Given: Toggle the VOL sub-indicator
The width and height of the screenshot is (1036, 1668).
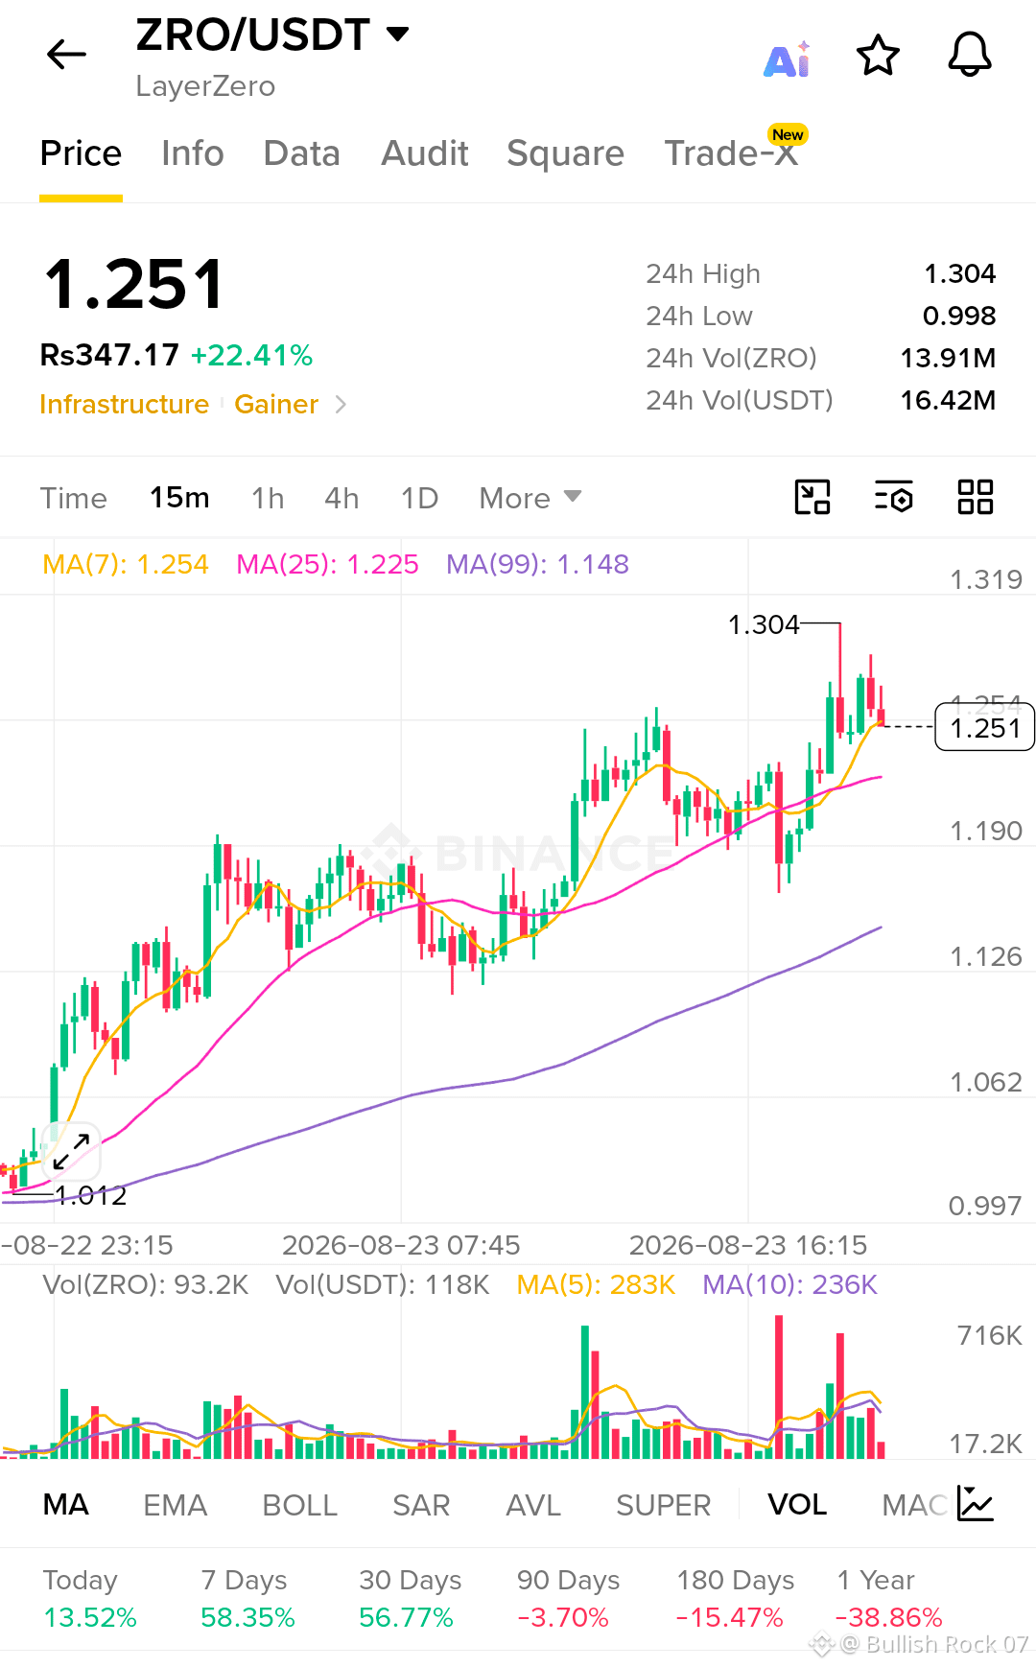Looking at the screenshot, I should (797, 1505).
